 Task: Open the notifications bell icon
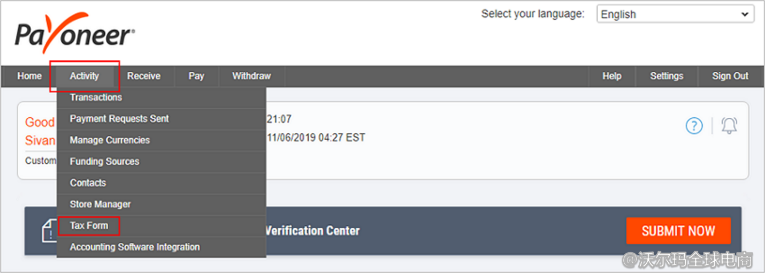(x=729, y=126)
